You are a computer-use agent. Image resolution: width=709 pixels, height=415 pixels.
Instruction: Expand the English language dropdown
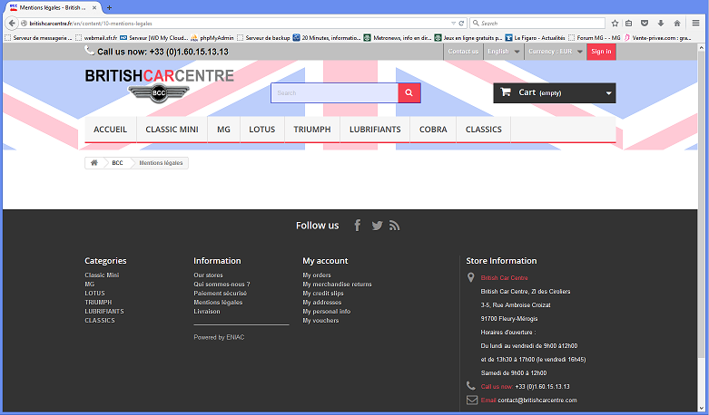coord(503,52)
